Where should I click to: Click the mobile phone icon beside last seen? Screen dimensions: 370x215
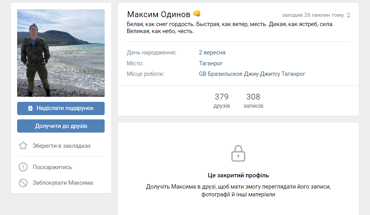coord(348,15)
